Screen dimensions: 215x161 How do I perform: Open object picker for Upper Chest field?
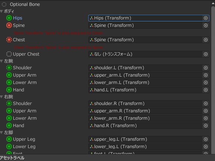(206, 54)
